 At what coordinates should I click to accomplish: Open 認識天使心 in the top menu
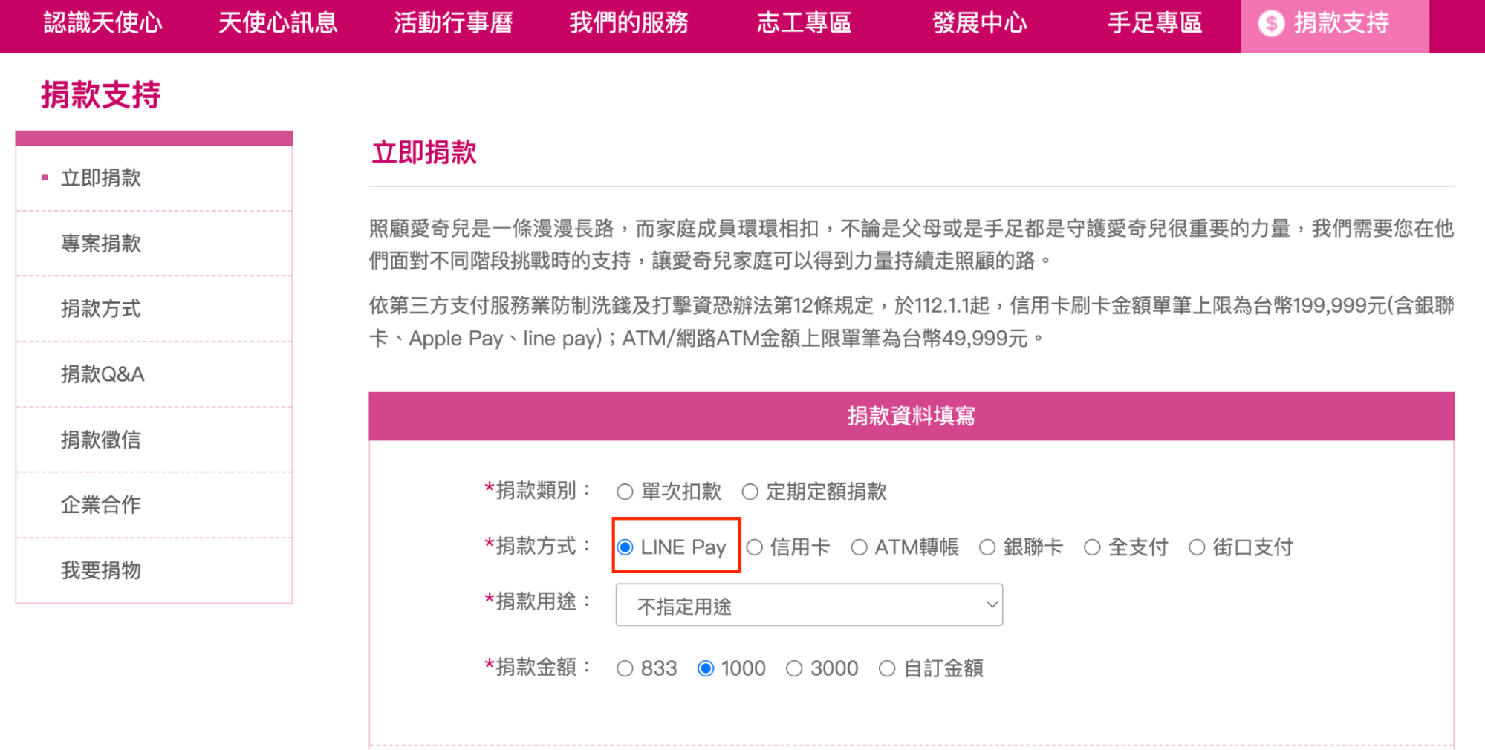(103, 23)
